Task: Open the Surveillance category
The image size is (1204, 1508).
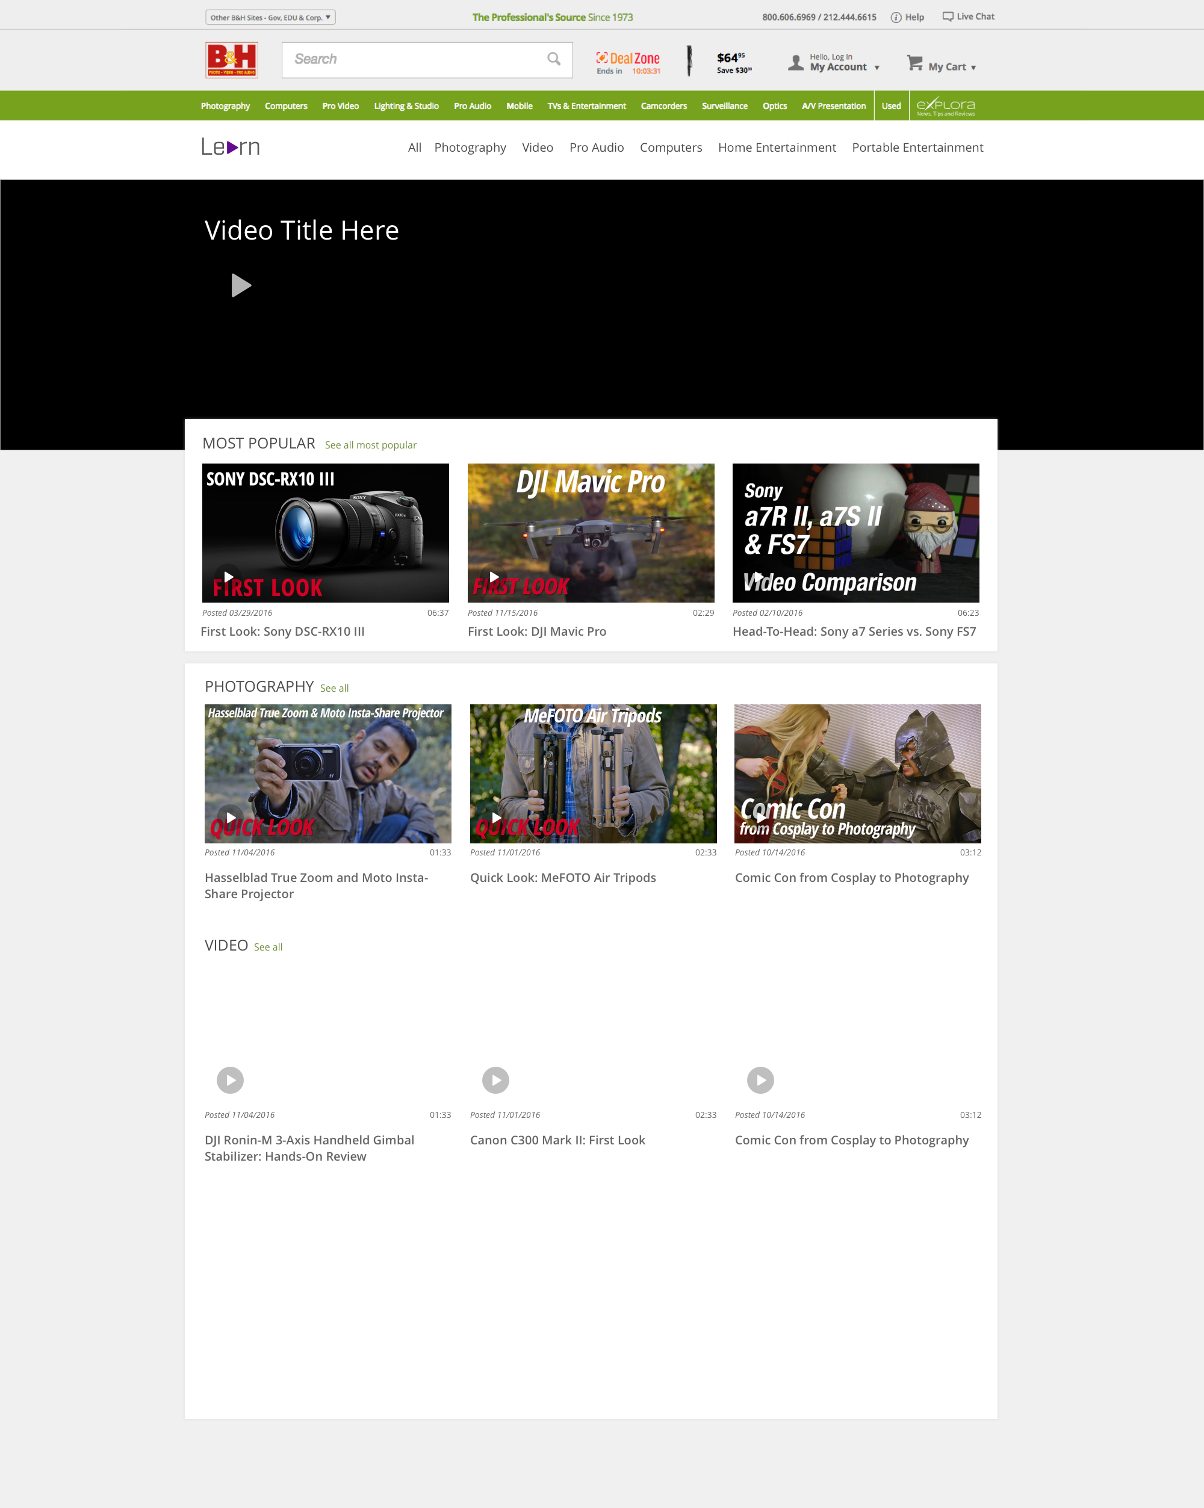Action: click(725, 107)
